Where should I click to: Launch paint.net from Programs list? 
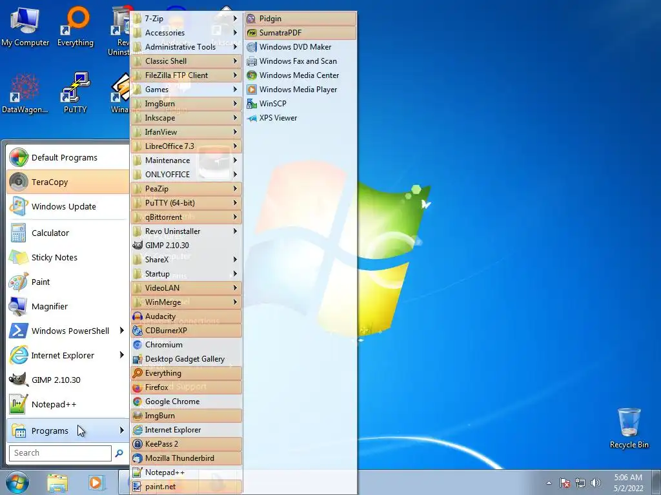point(187,487)
